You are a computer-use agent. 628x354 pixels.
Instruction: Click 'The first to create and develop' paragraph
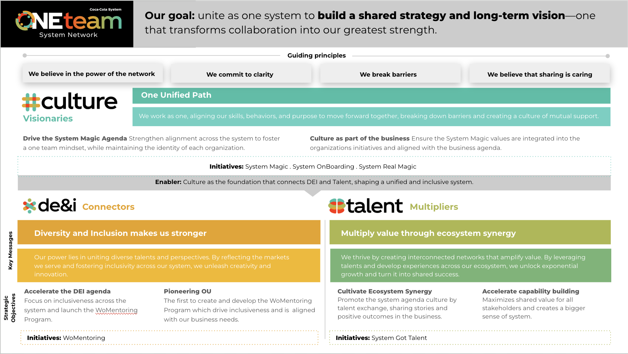(239, 310)
